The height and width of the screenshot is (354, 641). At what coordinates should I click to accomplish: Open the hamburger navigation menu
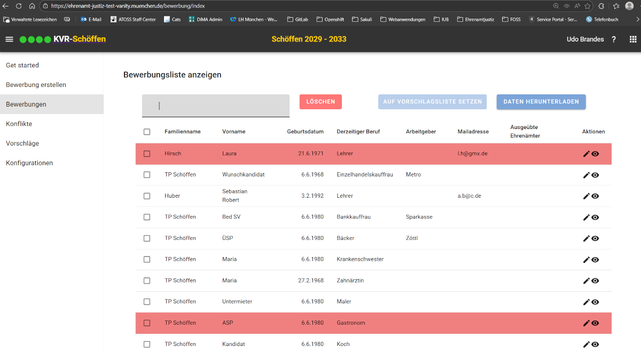tap(9, 39)
